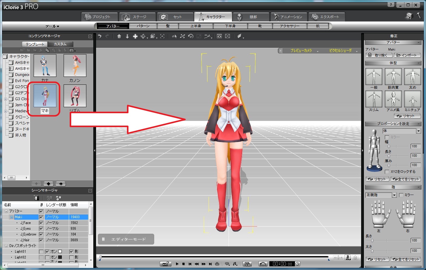Click the timeline playhead scrubber
The height and width of the screenshot is (270, 426).
click(x=101, y=257)
